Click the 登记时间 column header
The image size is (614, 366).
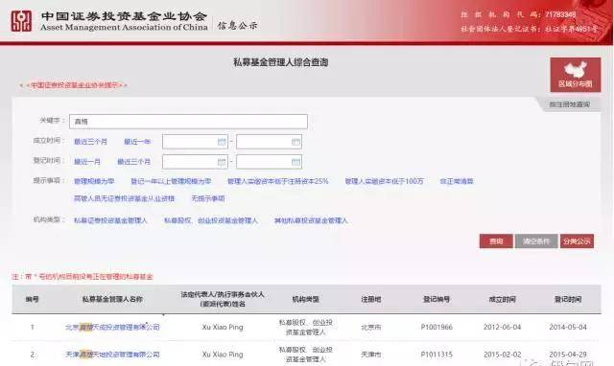[568, 299]
